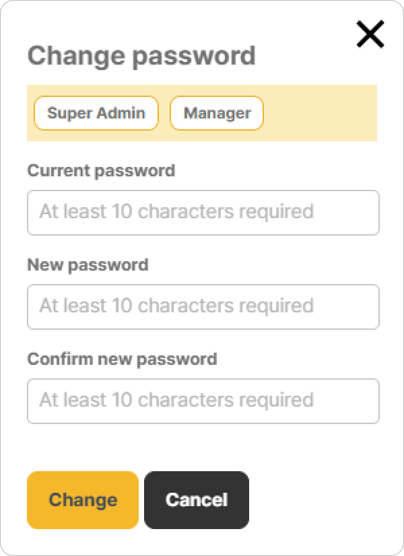Dismiss the dialog using the X icon
The height and width of the screenshot is (556, 404).
click(370, 34)
